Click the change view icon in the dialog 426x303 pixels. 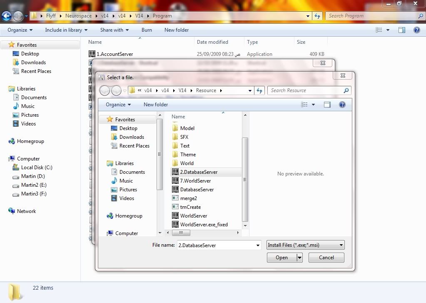304,105
